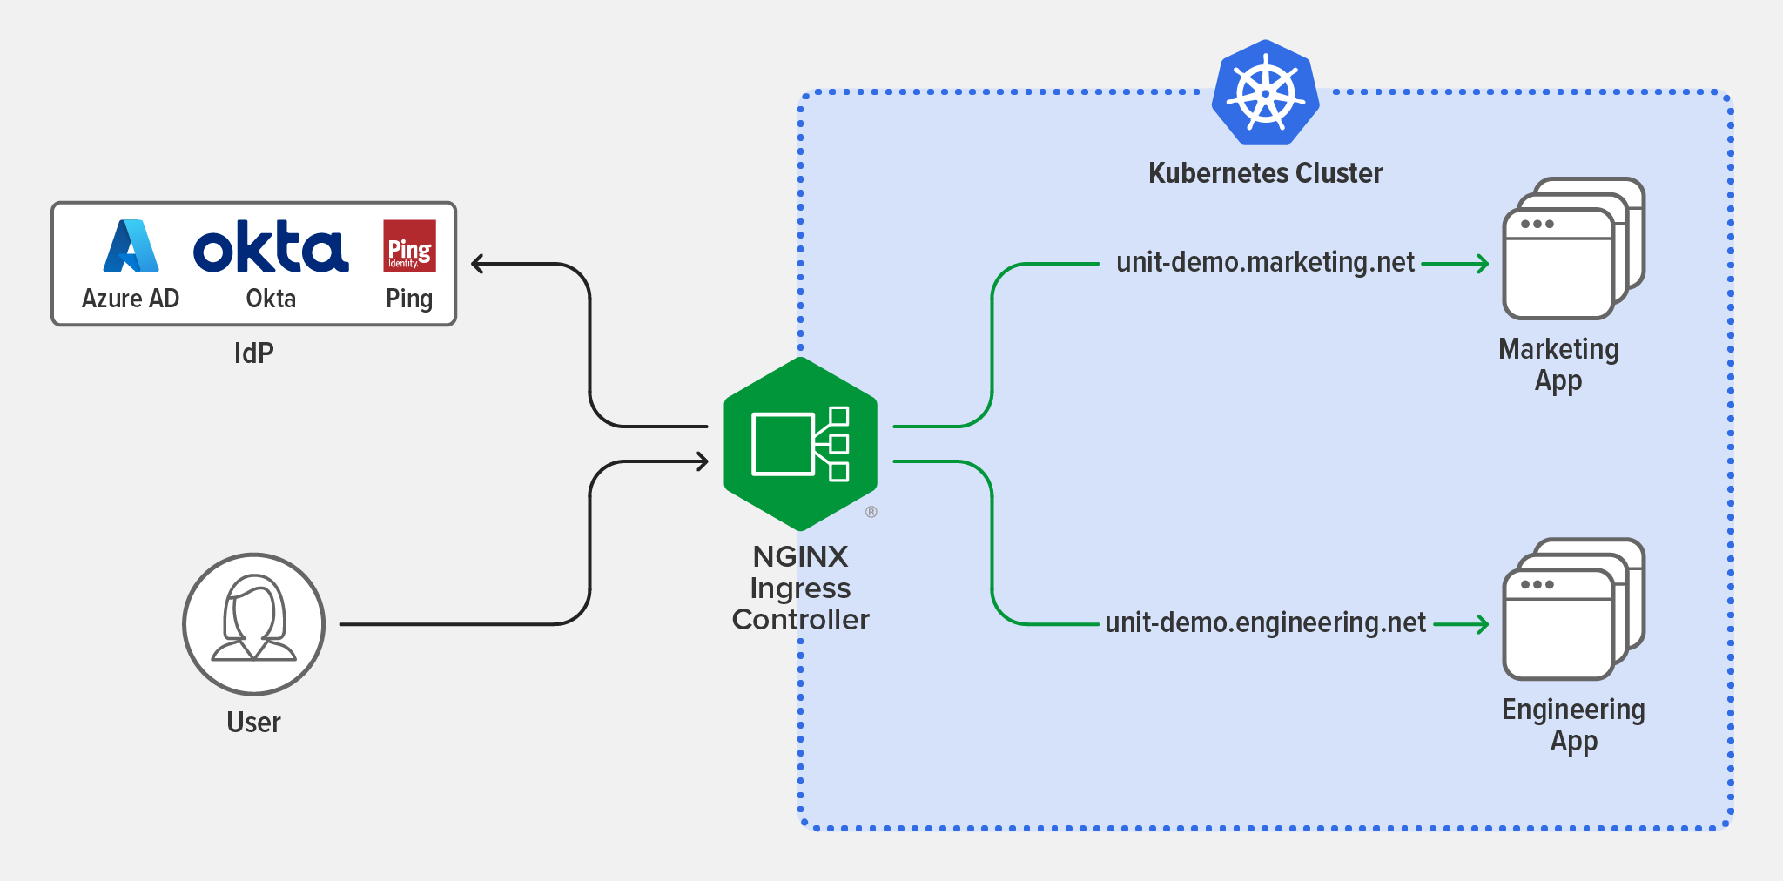The image size is (1783, 881).
Task: Select the 'unit-demo.engineering.net' hostname
Action: [x=1265, y=623]
